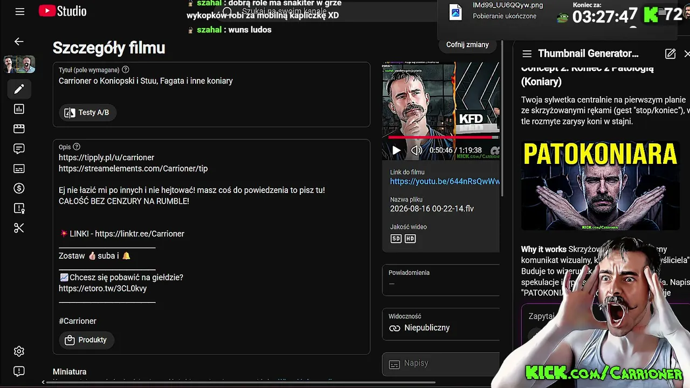Viewport: 690px width, 388px height.
Task: Click the search magnifier icon
Action: tap(227, 12)
